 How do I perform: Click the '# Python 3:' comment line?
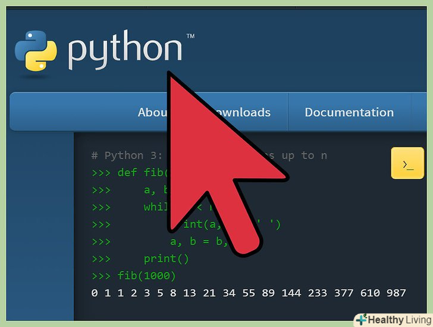209,155
